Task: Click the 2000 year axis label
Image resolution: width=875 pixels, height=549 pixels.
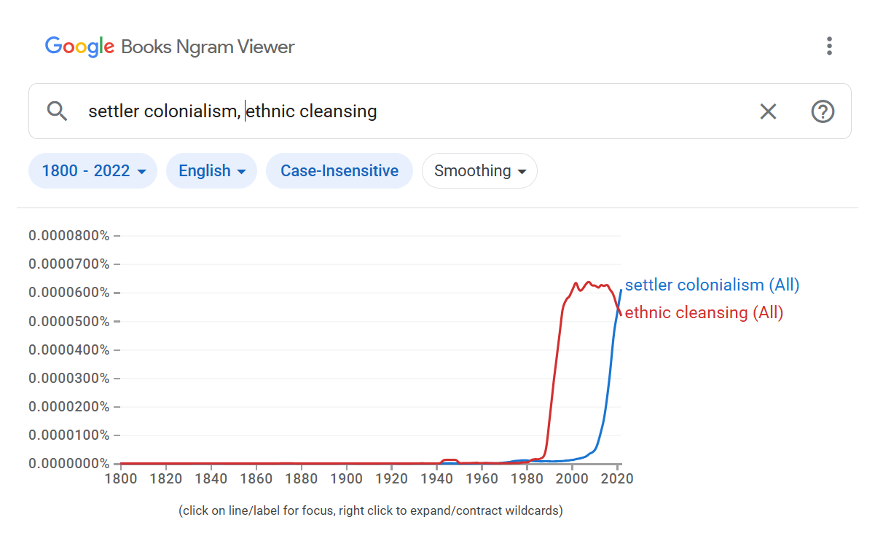Action: 573,478
